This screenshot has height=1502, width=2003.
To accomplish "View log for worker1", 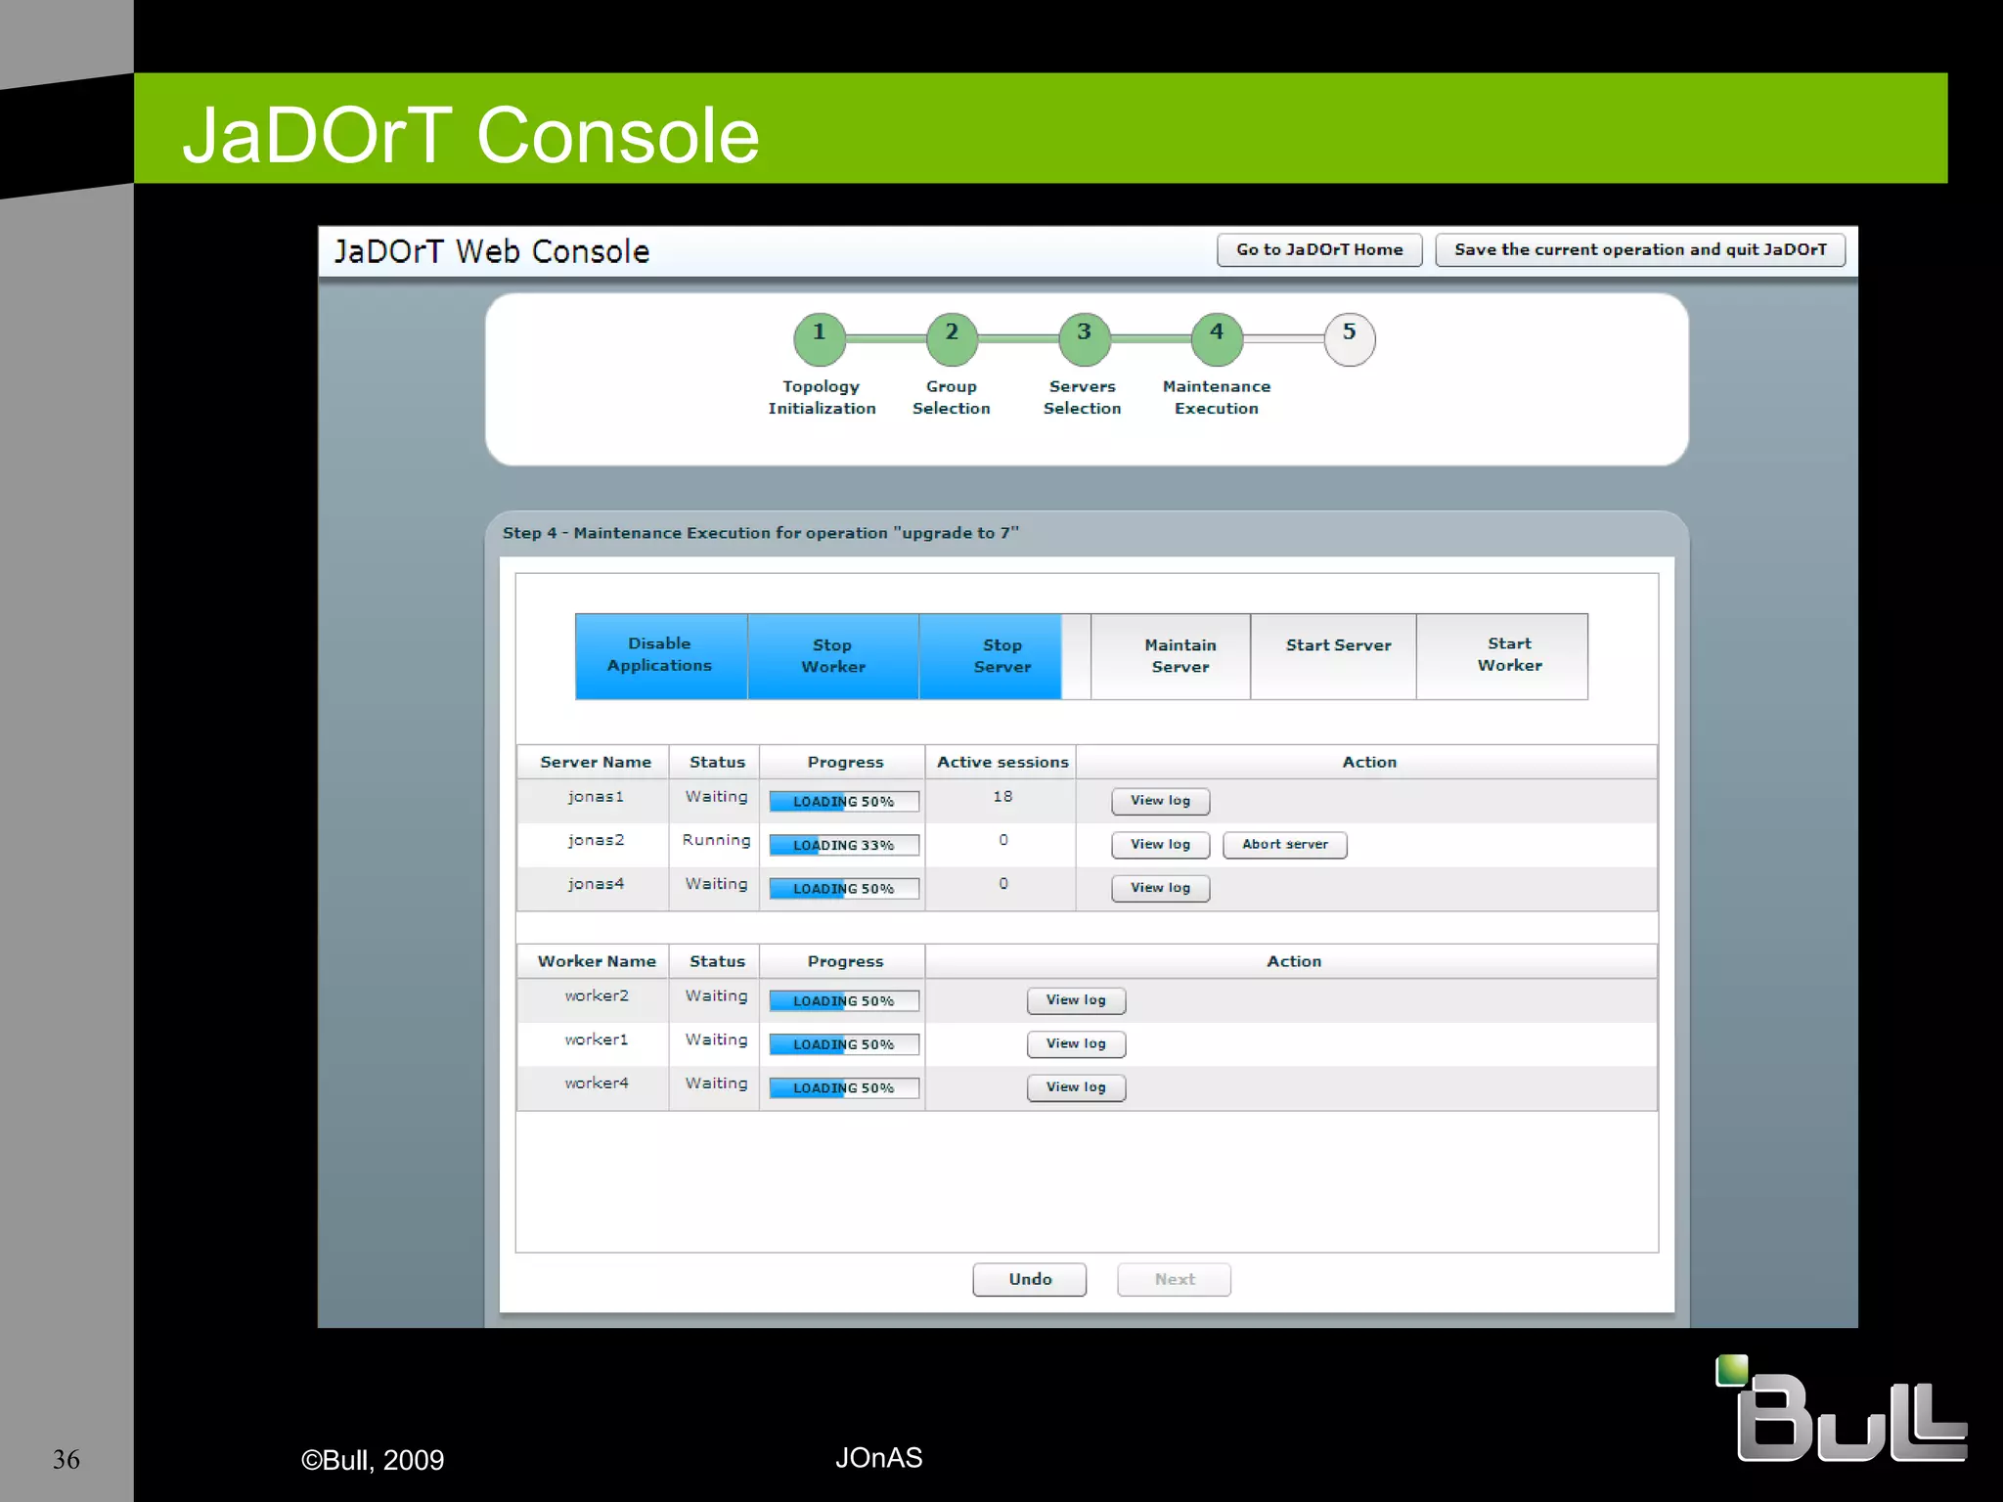I will (1076, 1044).
